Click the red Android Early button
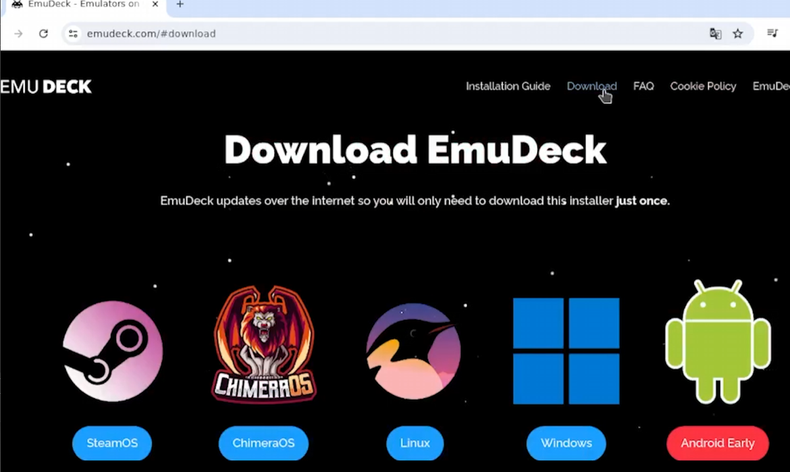 (x=718, y=443)
